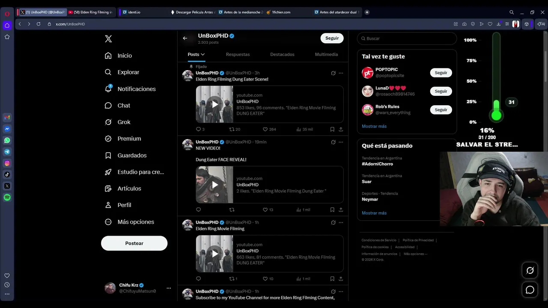Switch to Elden Ring Filming YouTube tab
Viewport: 548px width, 308px height.
point(90,12)
